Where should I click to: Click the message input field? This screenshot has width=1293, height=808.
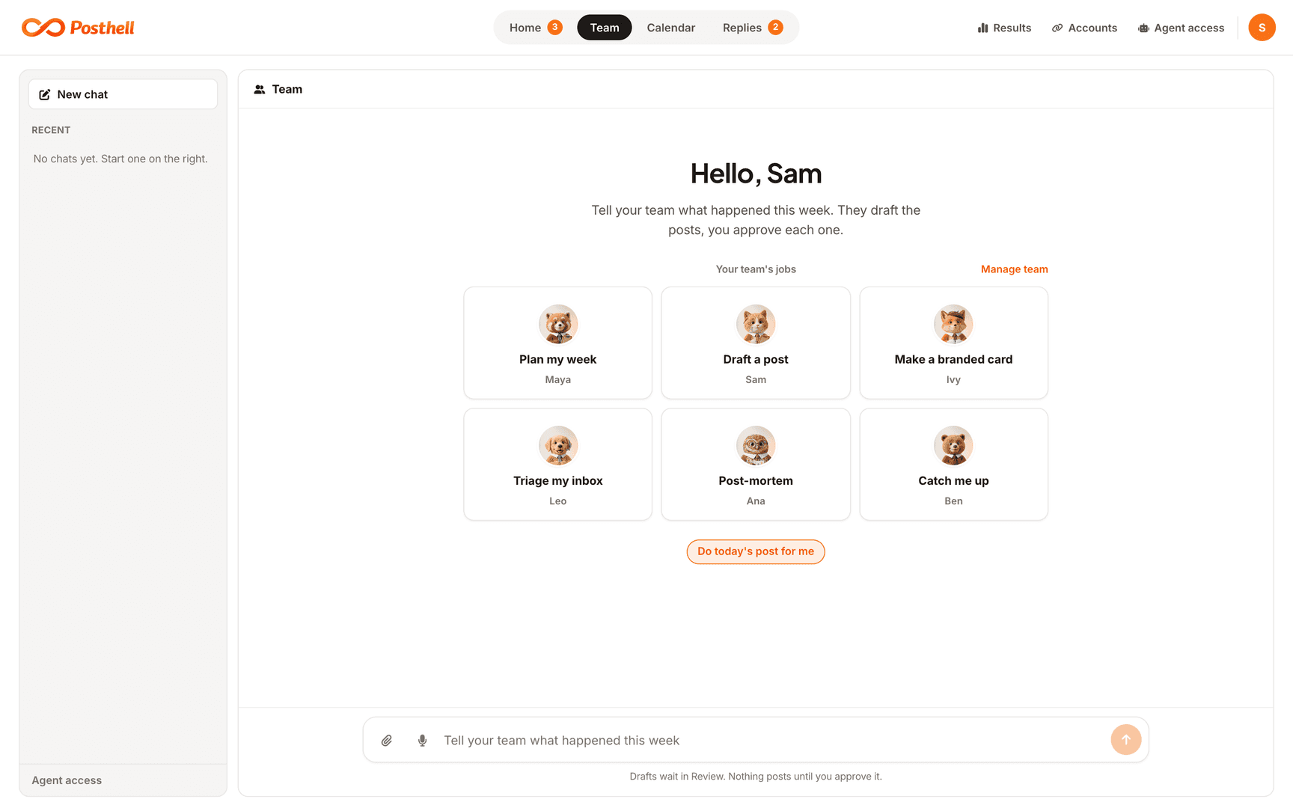(x=771, y=741)
